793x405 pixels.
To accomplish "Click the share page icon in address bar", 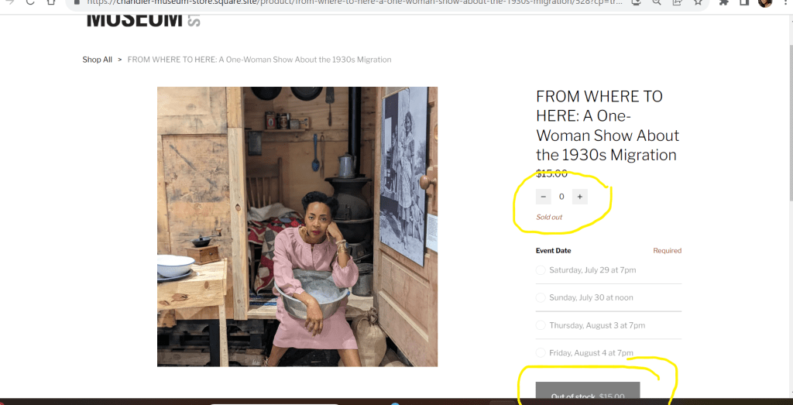I will (x=677, y=3).
